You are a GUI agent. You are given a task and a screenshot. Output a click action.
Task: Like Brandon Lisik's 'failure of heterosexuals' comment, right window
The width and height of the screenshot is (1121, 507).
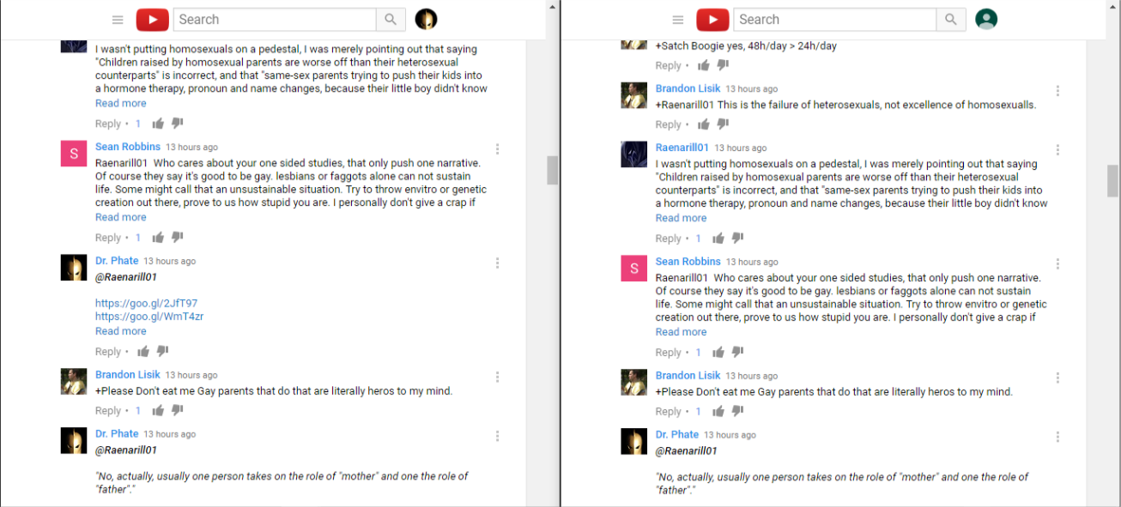tap(704, 124)
